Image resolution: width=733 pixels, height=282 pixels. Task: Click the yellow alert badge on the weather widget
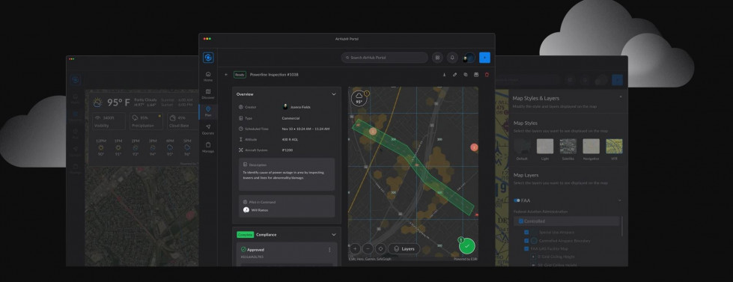(x=367, y=94)
